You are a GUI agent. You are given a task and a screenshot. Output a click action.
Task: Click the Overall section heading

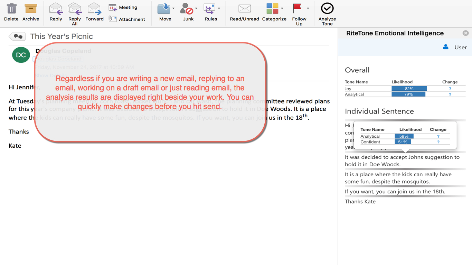357,70
